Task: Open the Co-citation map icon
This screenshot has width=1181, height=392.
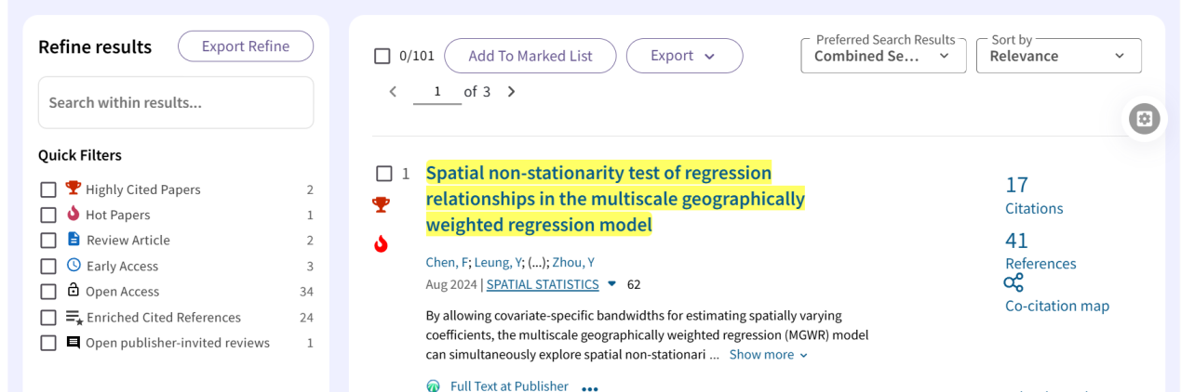Action: click(1013, 283)
